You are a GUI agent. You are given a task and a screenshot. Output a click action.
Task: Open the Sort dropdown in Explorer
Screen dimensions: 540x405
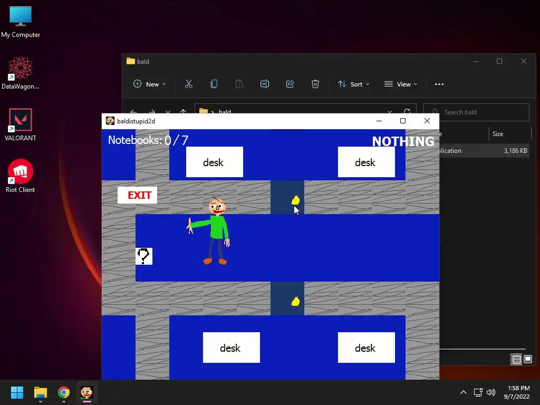coord(354,84)
